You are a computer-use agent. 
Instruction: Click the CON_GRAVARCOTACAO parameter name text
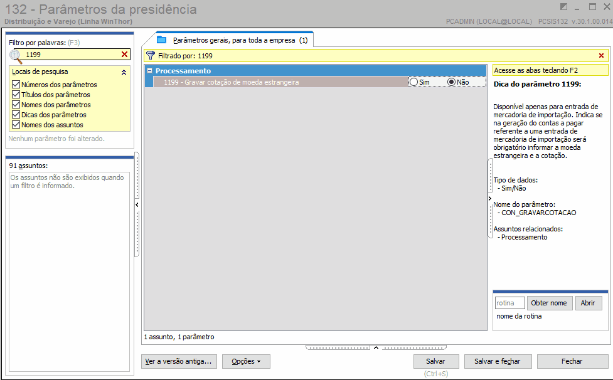[538, 213]
